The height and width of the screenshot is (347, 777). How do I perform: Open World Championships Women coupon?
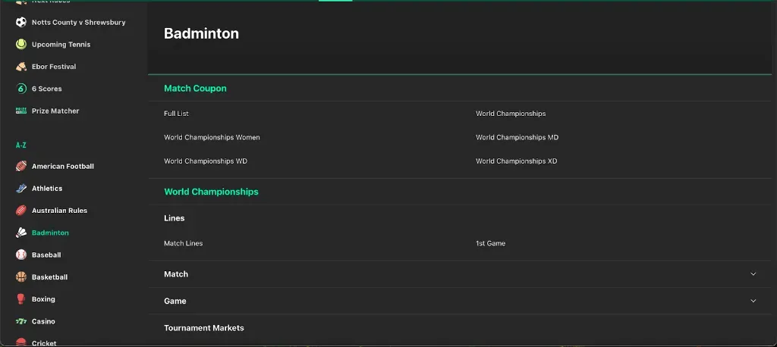(212, 138)
